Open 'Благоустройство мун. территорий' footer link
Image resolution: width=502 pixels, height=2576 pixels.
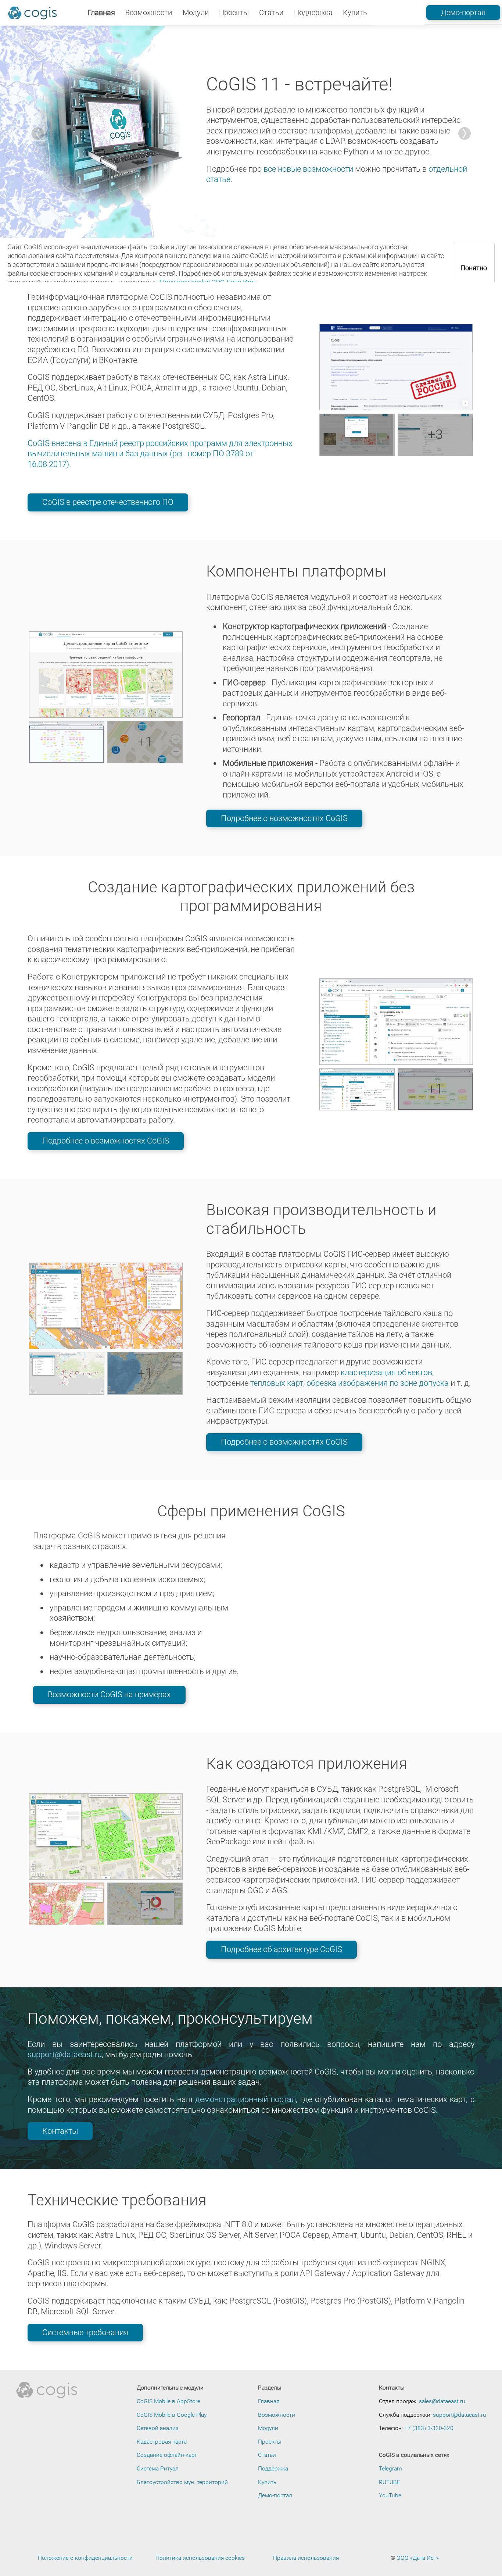(x=182, y=2482)
